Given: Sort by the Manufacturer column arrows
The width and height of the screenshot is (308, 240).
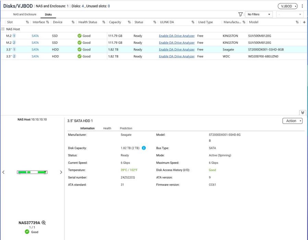Looking at the screenshot, I should [244, 22].
